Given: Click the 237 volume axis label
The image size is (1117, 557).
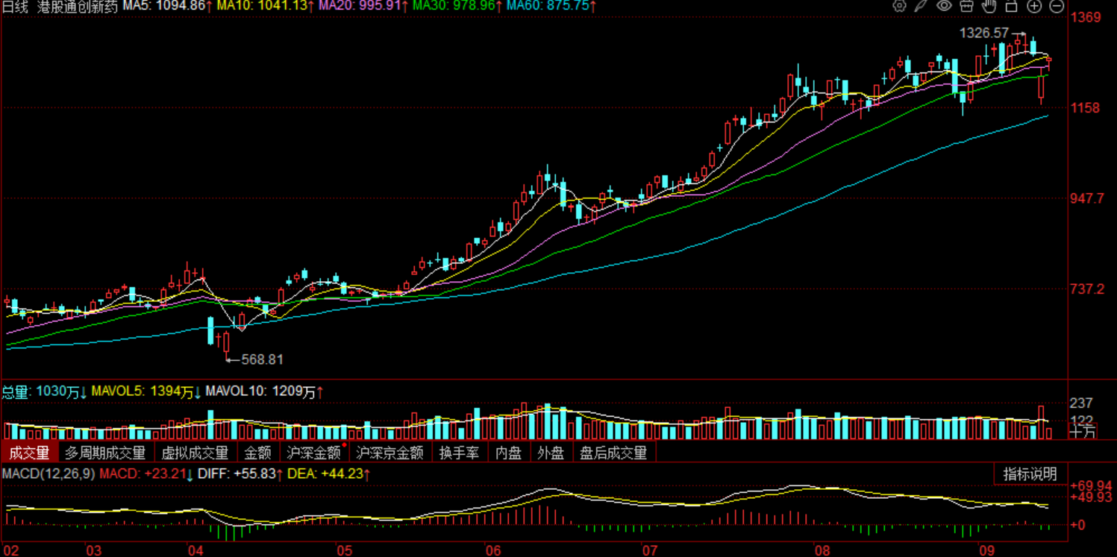Looking at the screenshot, I should click(x=1082, y=403).
